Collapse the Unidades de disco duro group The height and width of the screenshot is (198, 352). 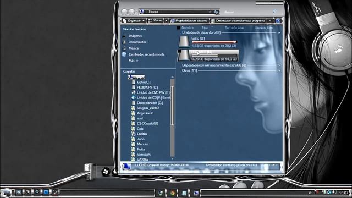tap(279, 33)
